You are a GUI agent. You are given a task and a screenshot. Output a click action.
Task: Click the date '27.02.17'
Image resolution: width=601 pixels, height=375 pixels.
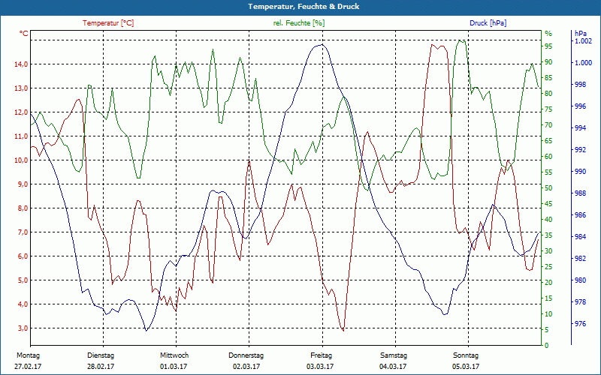pos(28,367)
